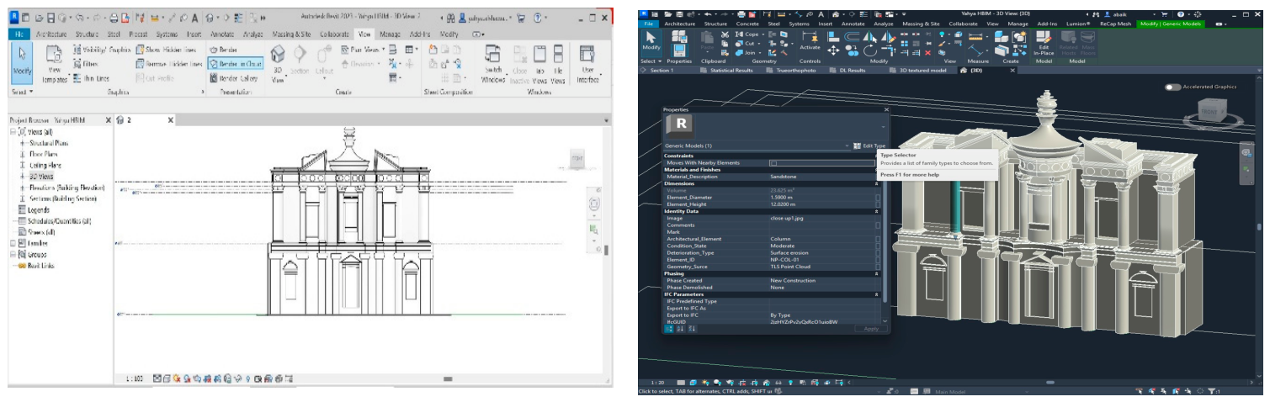1270x402 pixels.
Task: Toggle Moves With Nearby Elements checkbox
Action: (x=773, y=162)
